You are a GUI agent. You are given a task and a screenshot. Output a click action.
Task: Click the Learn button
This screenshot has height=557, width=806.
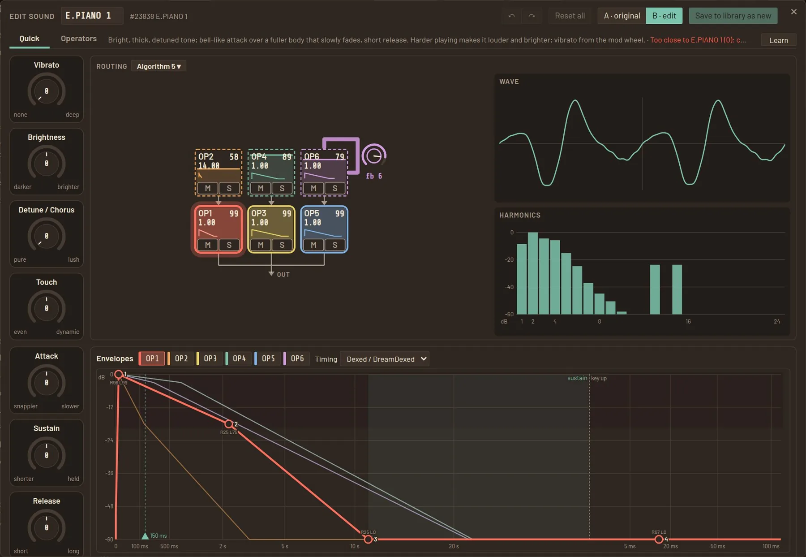pos(779,40)
